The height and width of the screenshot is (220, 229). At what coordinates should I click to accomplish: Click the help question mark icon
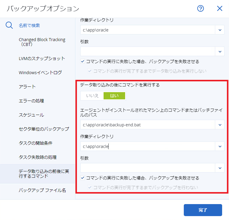pos(201,8)
